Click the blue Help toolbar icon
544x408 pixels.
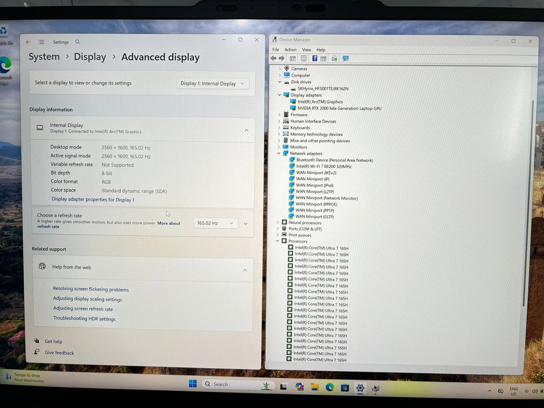314,58
